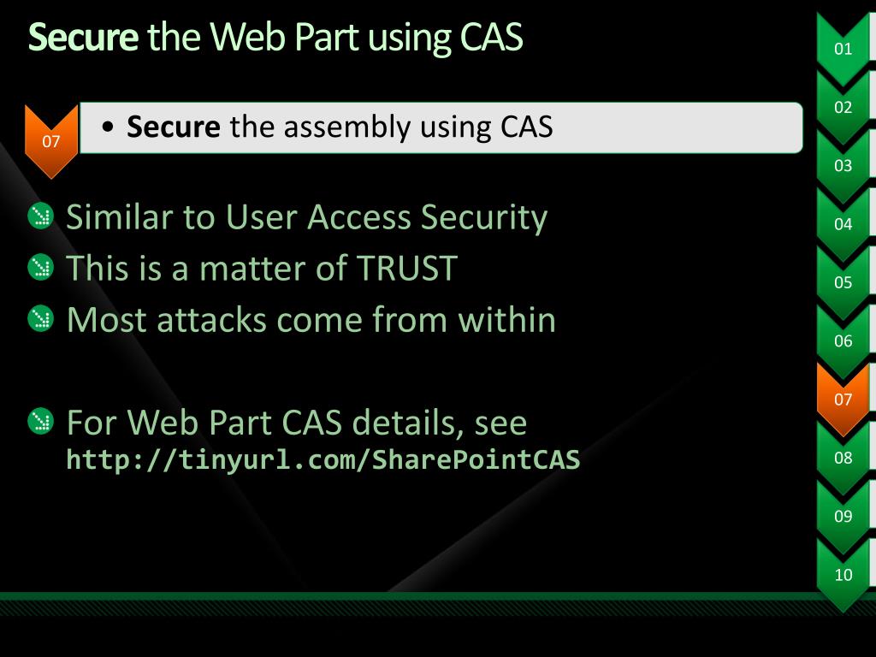This screenshot has width=876, height=657.
Task: Click the slide title 'Secure the Web Part'
Action: point(275,38)
